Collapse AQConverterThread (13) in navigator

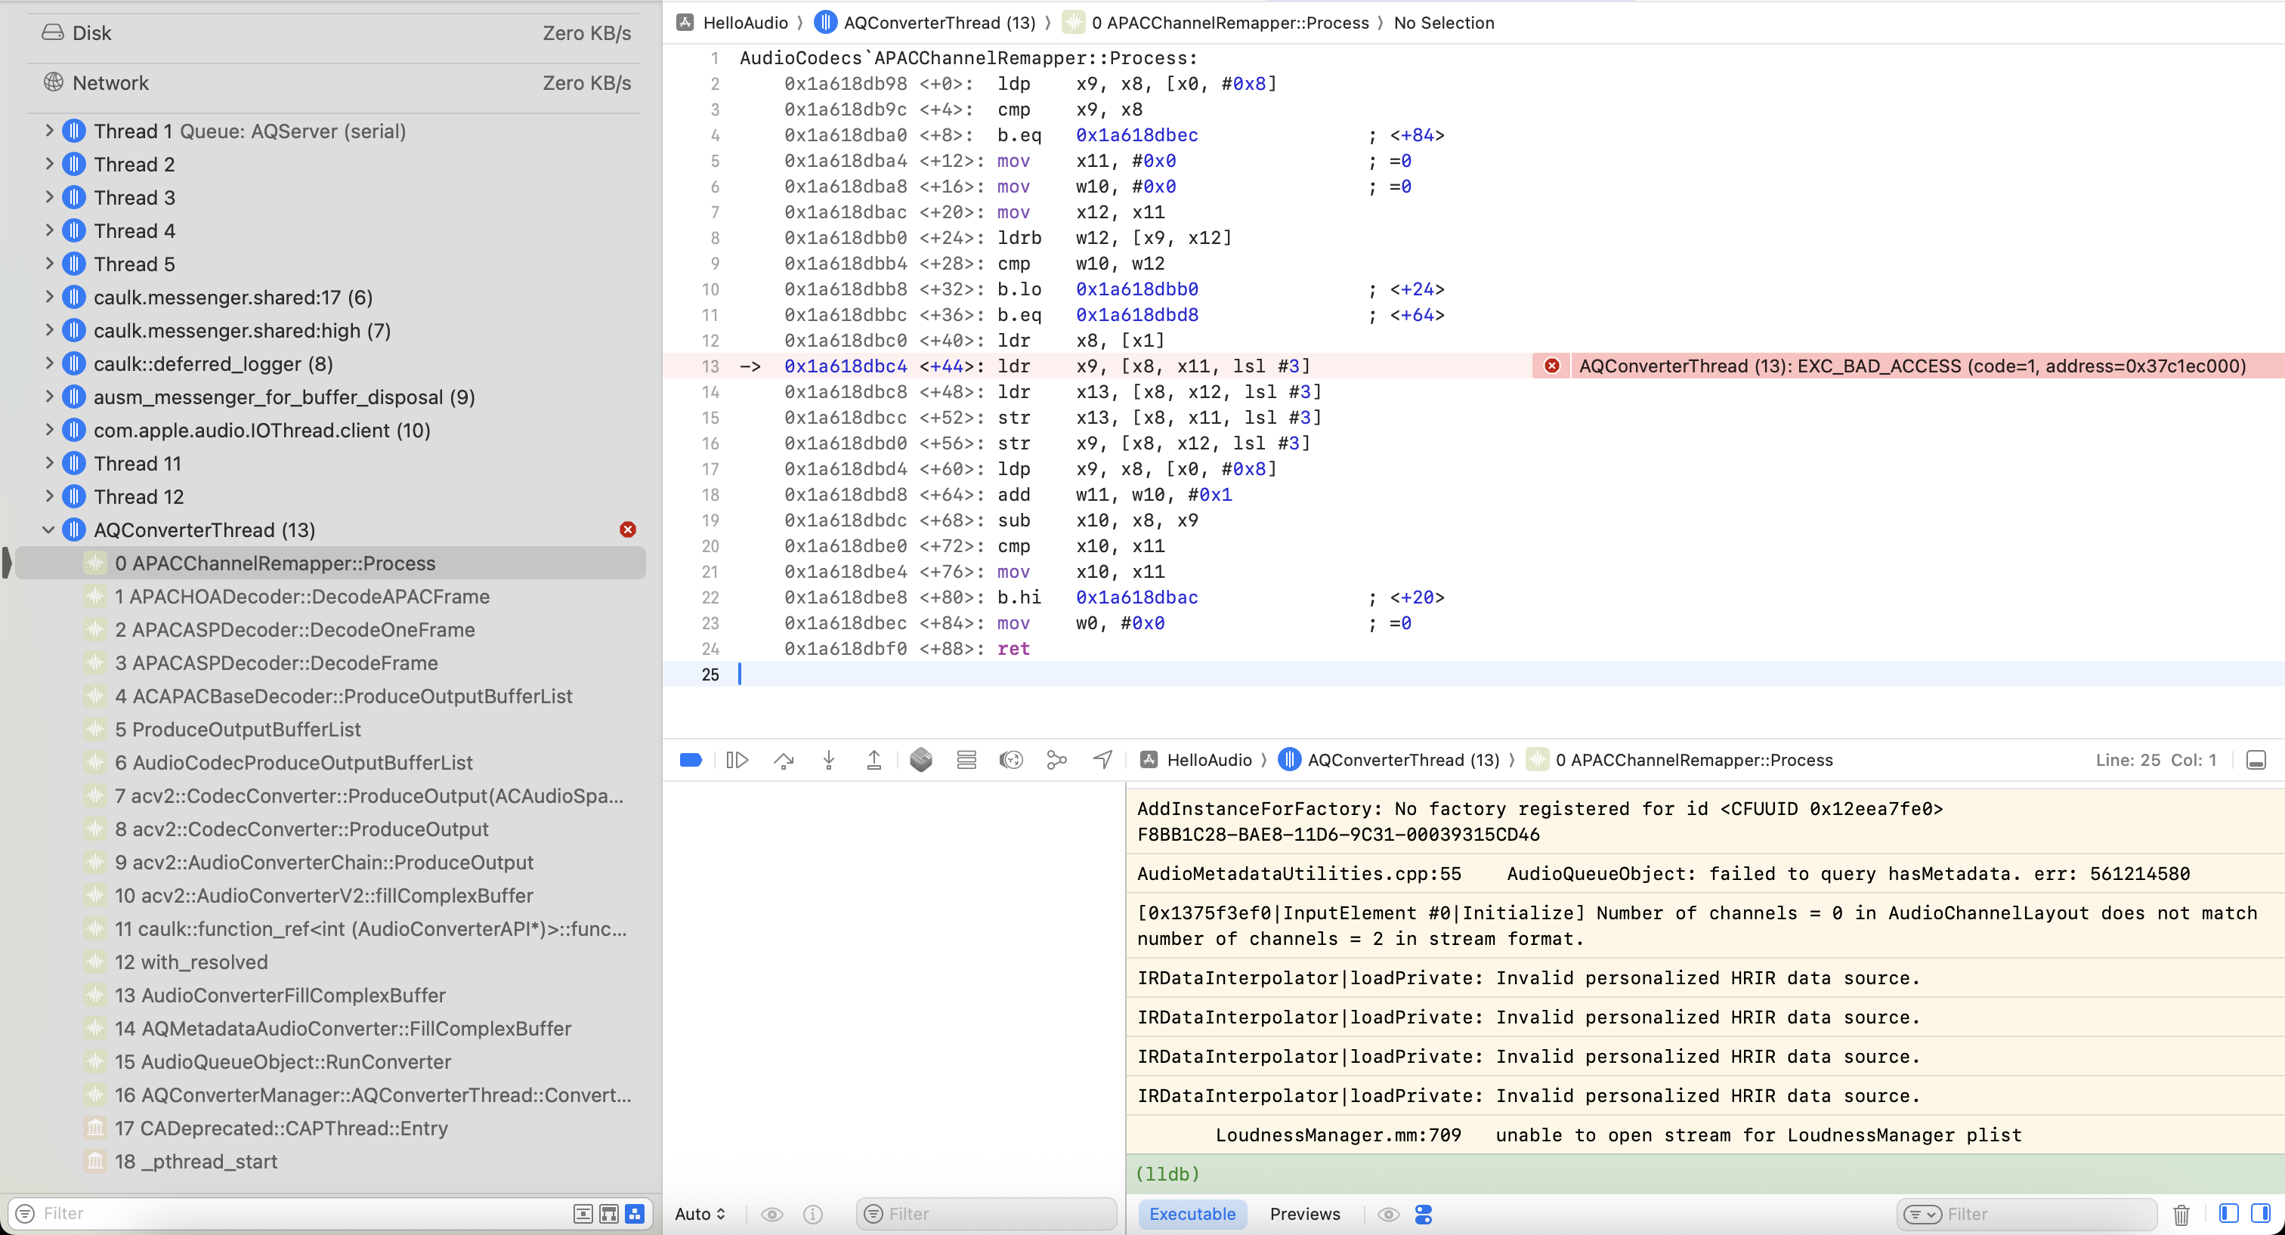(x=49, y=530)
